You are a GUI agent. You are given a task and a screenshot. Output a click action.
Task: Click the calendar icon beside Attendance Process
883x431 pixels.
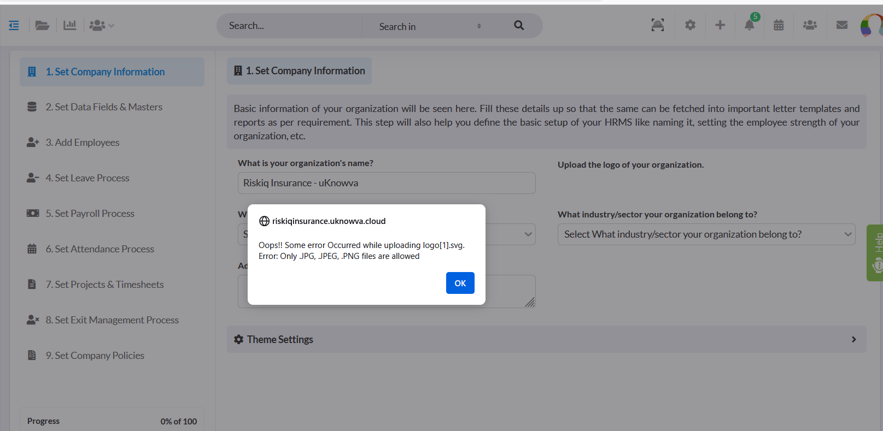click(x=32, y=249)
